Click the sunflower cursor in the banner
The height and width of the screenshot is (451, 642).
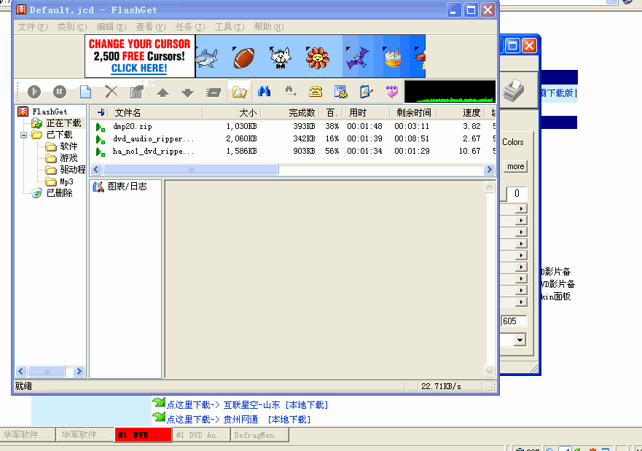click(x=317, y=58)
